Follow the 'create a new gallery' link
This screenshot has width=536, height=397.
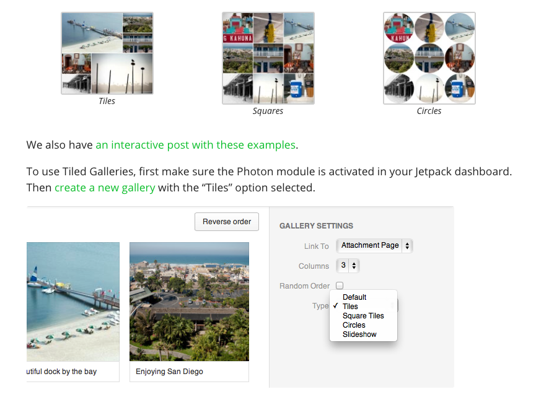105,187
